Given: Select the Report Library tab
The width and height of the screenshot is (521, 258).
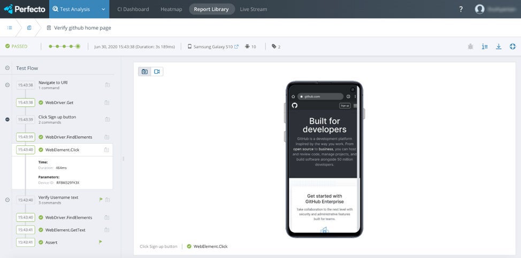Looking at the screenshot, I should [211, 9].
